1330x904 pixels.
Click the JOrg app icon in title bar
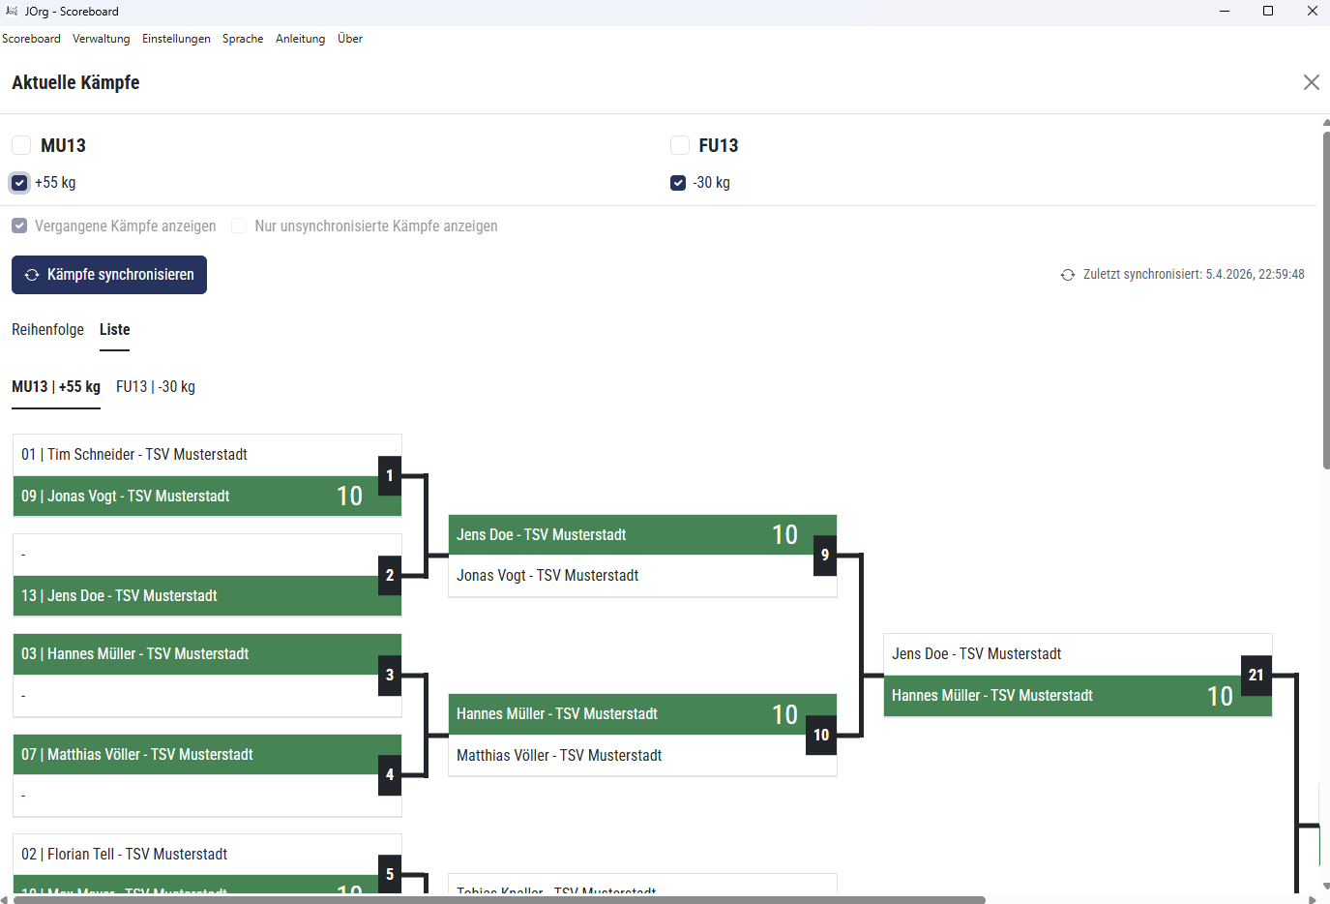point(12,12)
